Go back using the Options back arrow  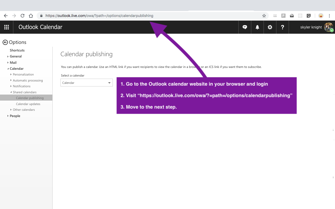pyautogui.click(x=5, y=42)
